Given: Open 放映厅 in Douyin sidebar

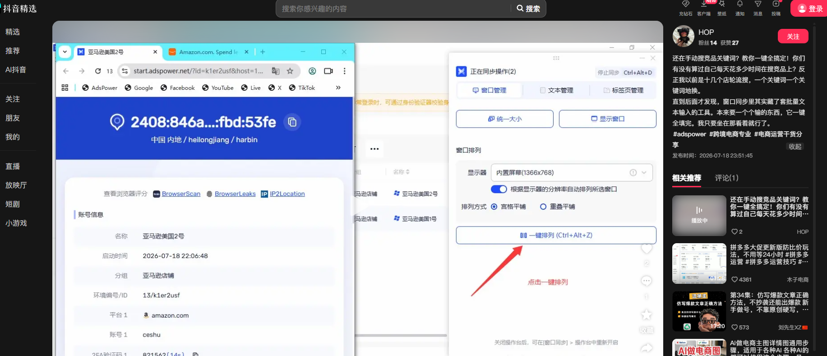Looking at the screenshot, I should 16,185.
